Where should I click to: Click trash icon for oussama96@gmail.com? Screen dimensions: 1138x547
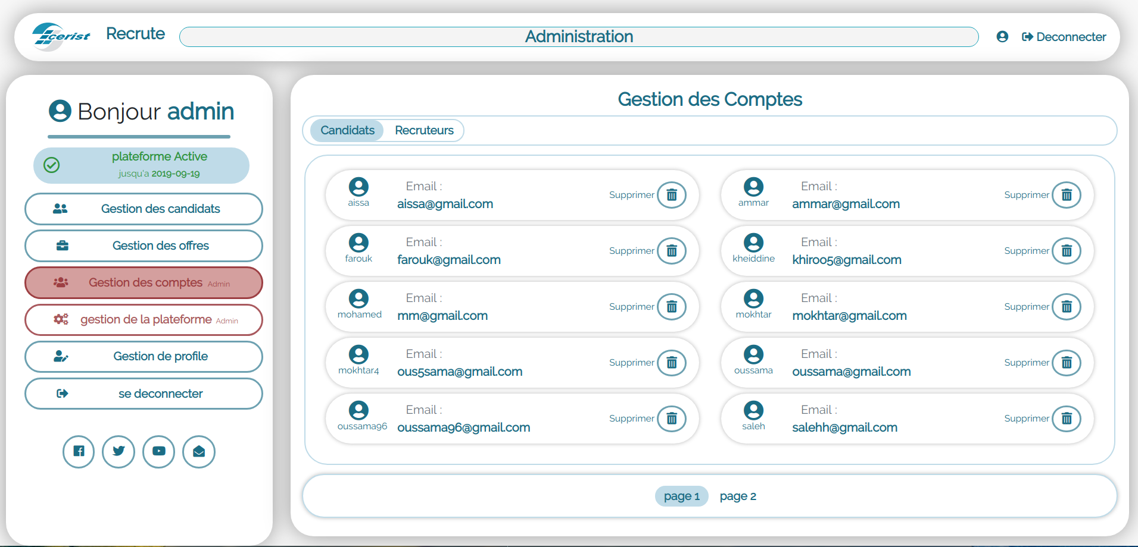click(672, 419)
